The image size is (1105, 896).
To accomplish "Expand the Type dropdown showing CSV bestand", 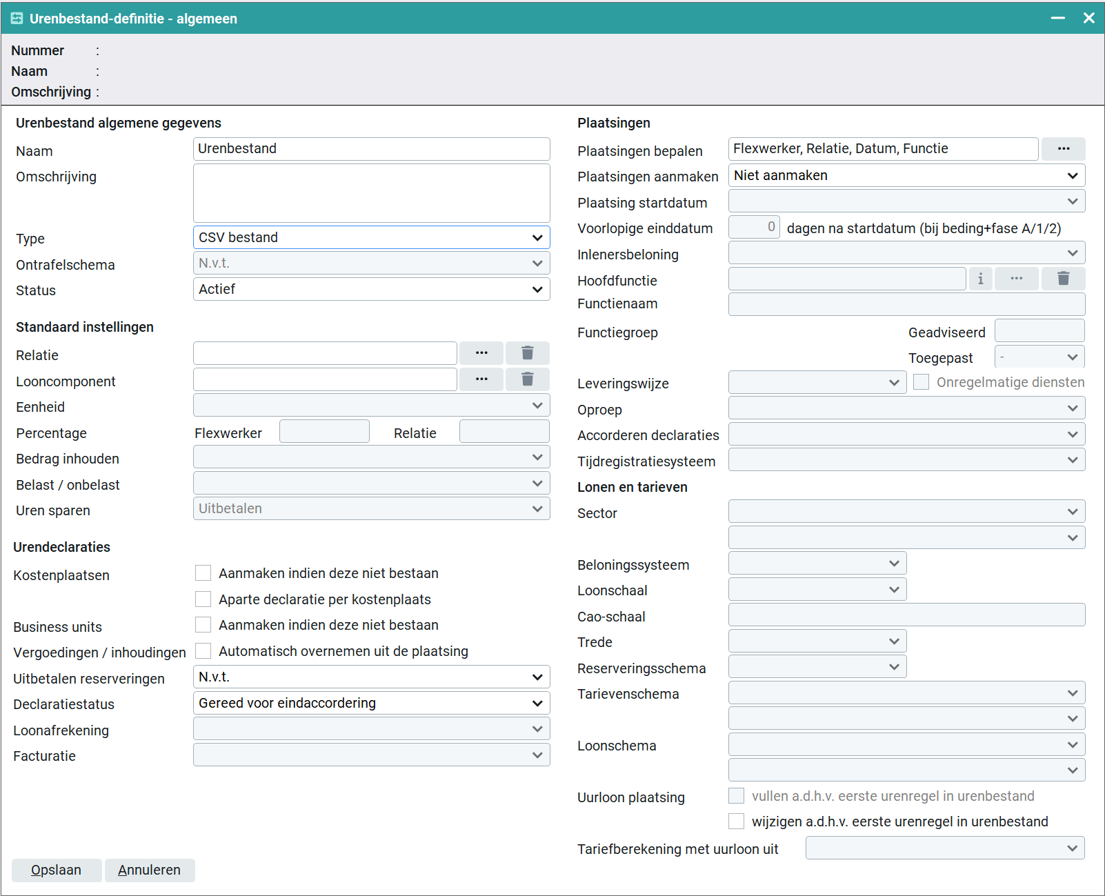I will (x=371, y=237).
